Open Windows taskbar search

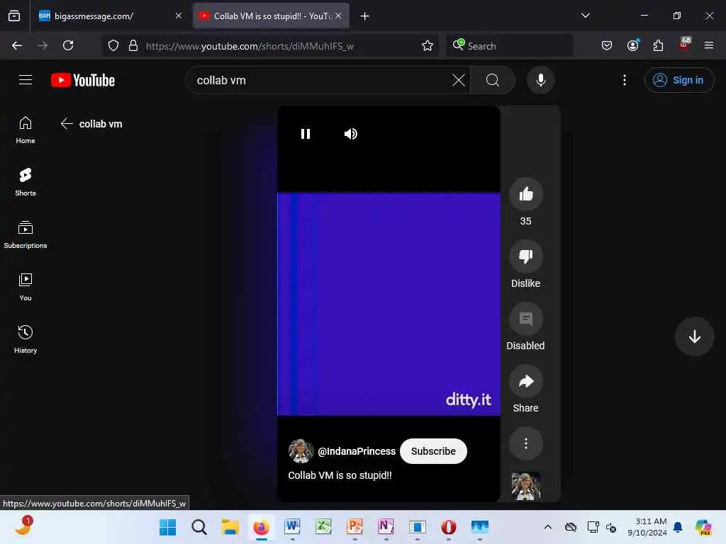tap(199, 527)
